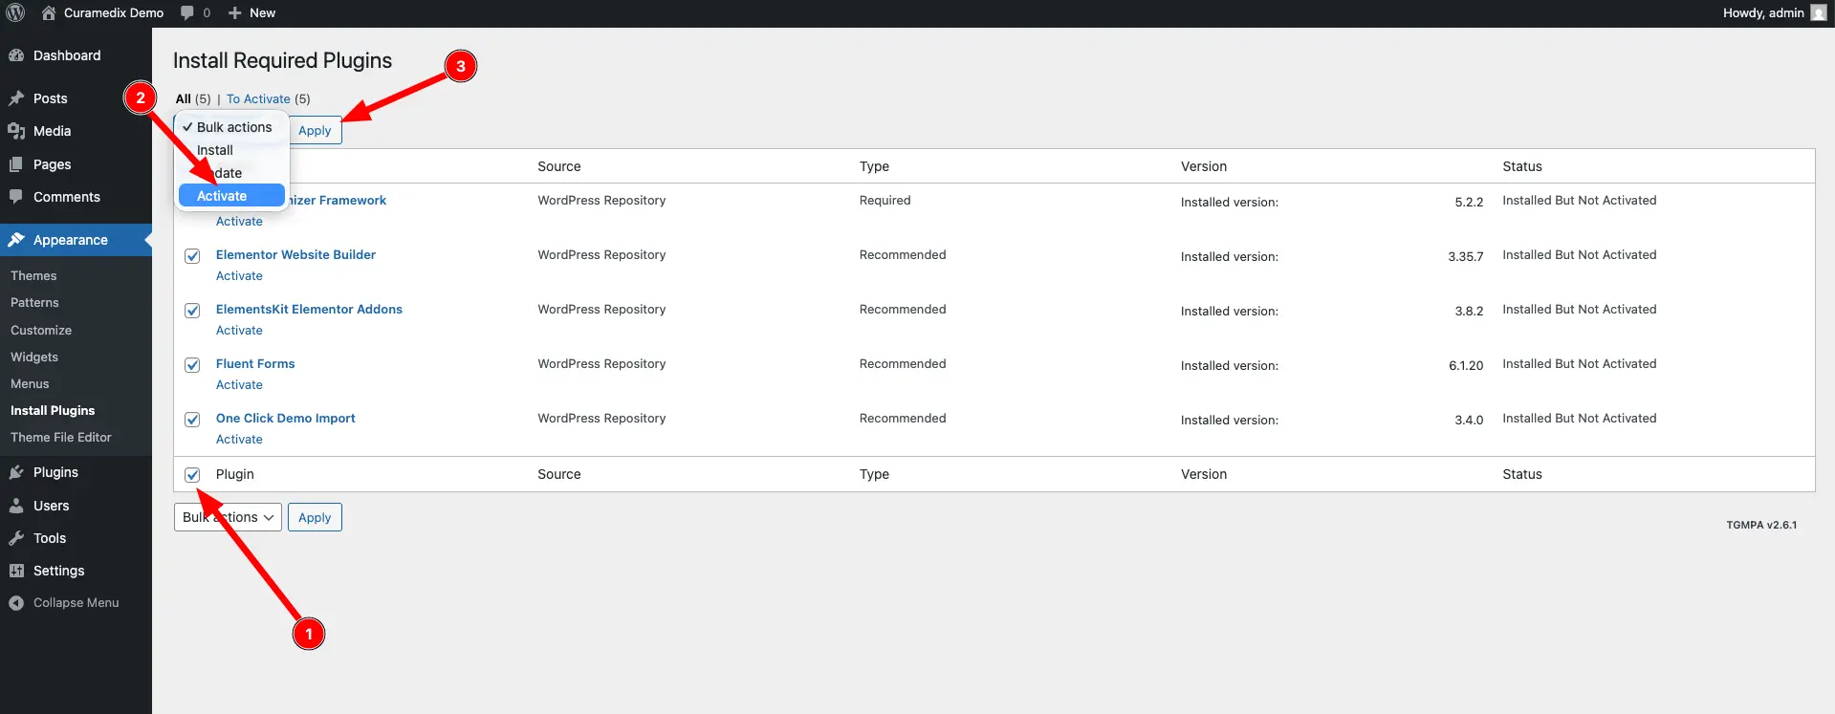Choose Bulk actions option in open dropdown

point(232,127)
